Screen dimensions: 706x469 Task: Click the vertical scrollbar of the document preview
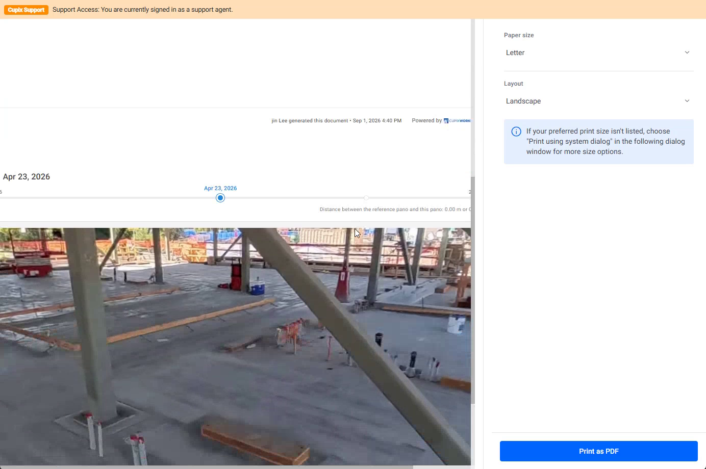tap(473, 291)
